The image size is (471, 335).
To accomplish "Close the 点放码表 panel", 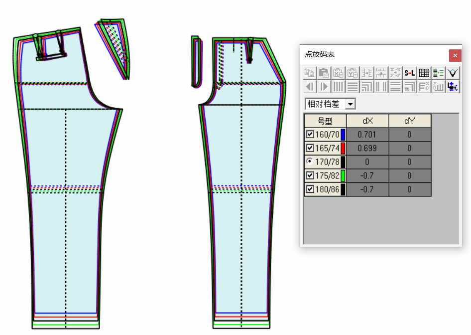I will pos(455,55).
